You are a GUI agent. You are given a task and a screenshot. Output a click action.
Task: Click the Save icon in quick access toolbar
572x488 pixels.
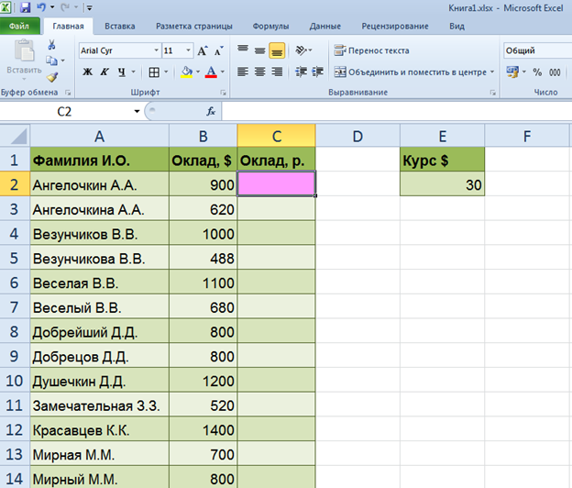coord(24,7)
